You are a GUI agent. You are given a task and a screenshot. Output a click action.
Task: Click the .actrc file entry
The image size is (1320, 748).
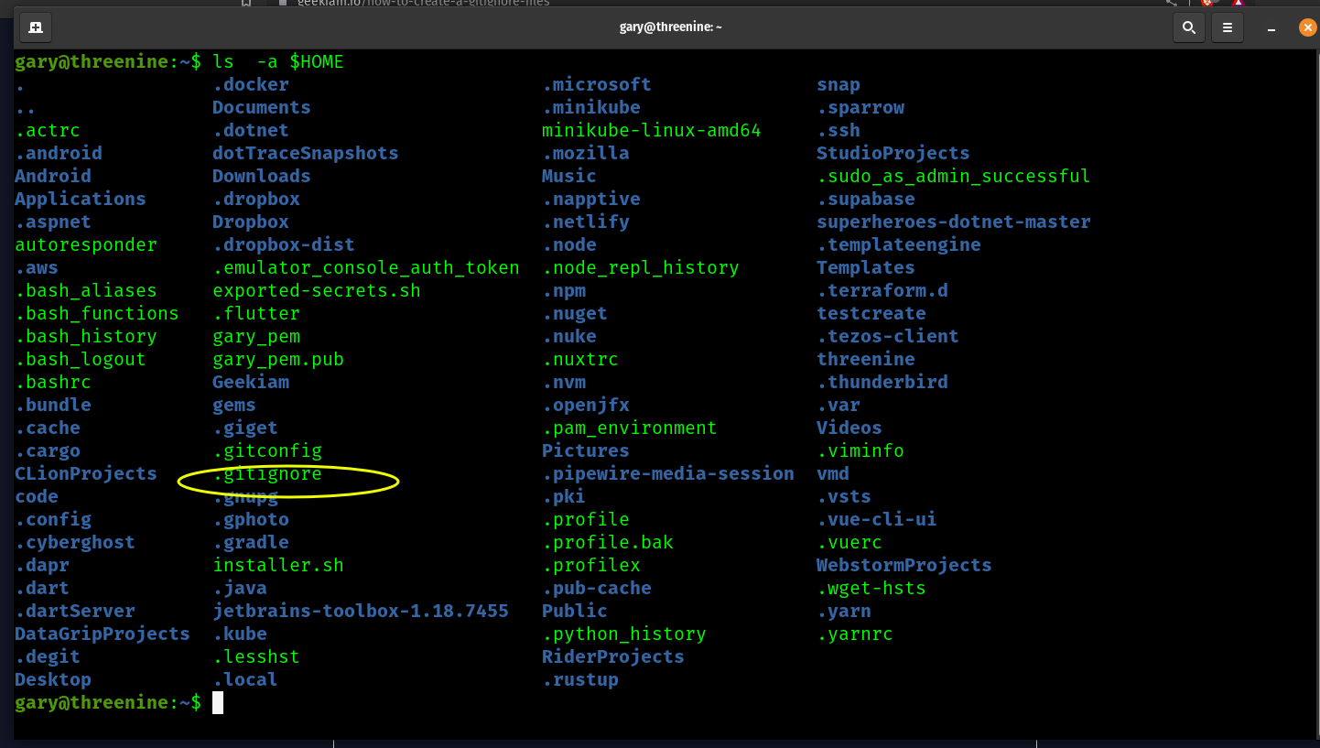coord(48,130)
